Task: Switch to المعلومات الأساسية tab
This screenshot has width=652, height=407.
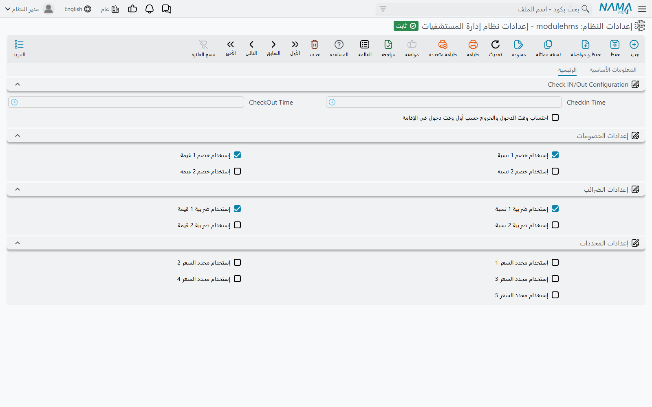Action: pyautogui.click(x=613, y=70)
